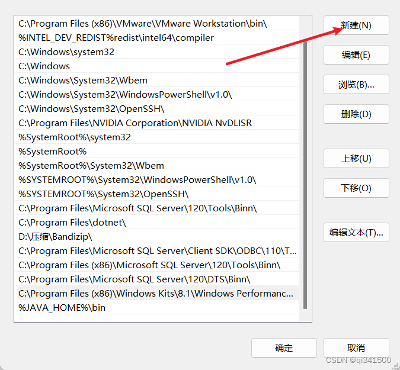Screen dimensions: 400x370
Task: Select the C:\Windows\System32\Wbem entry
Action: pyautogui.click(x=156, y=81)
